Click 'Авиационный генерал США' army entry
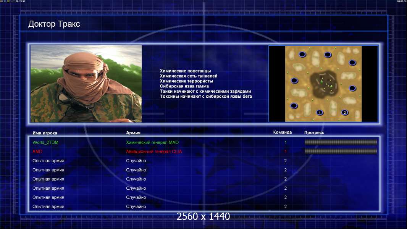407x229 pixels. coord(154,152)
